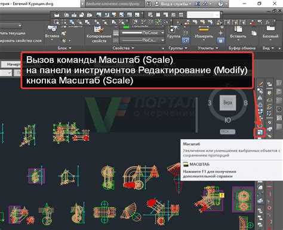Expand the Группы panel
The height and width of the screenshot is (230, 283).
[178, 48]
